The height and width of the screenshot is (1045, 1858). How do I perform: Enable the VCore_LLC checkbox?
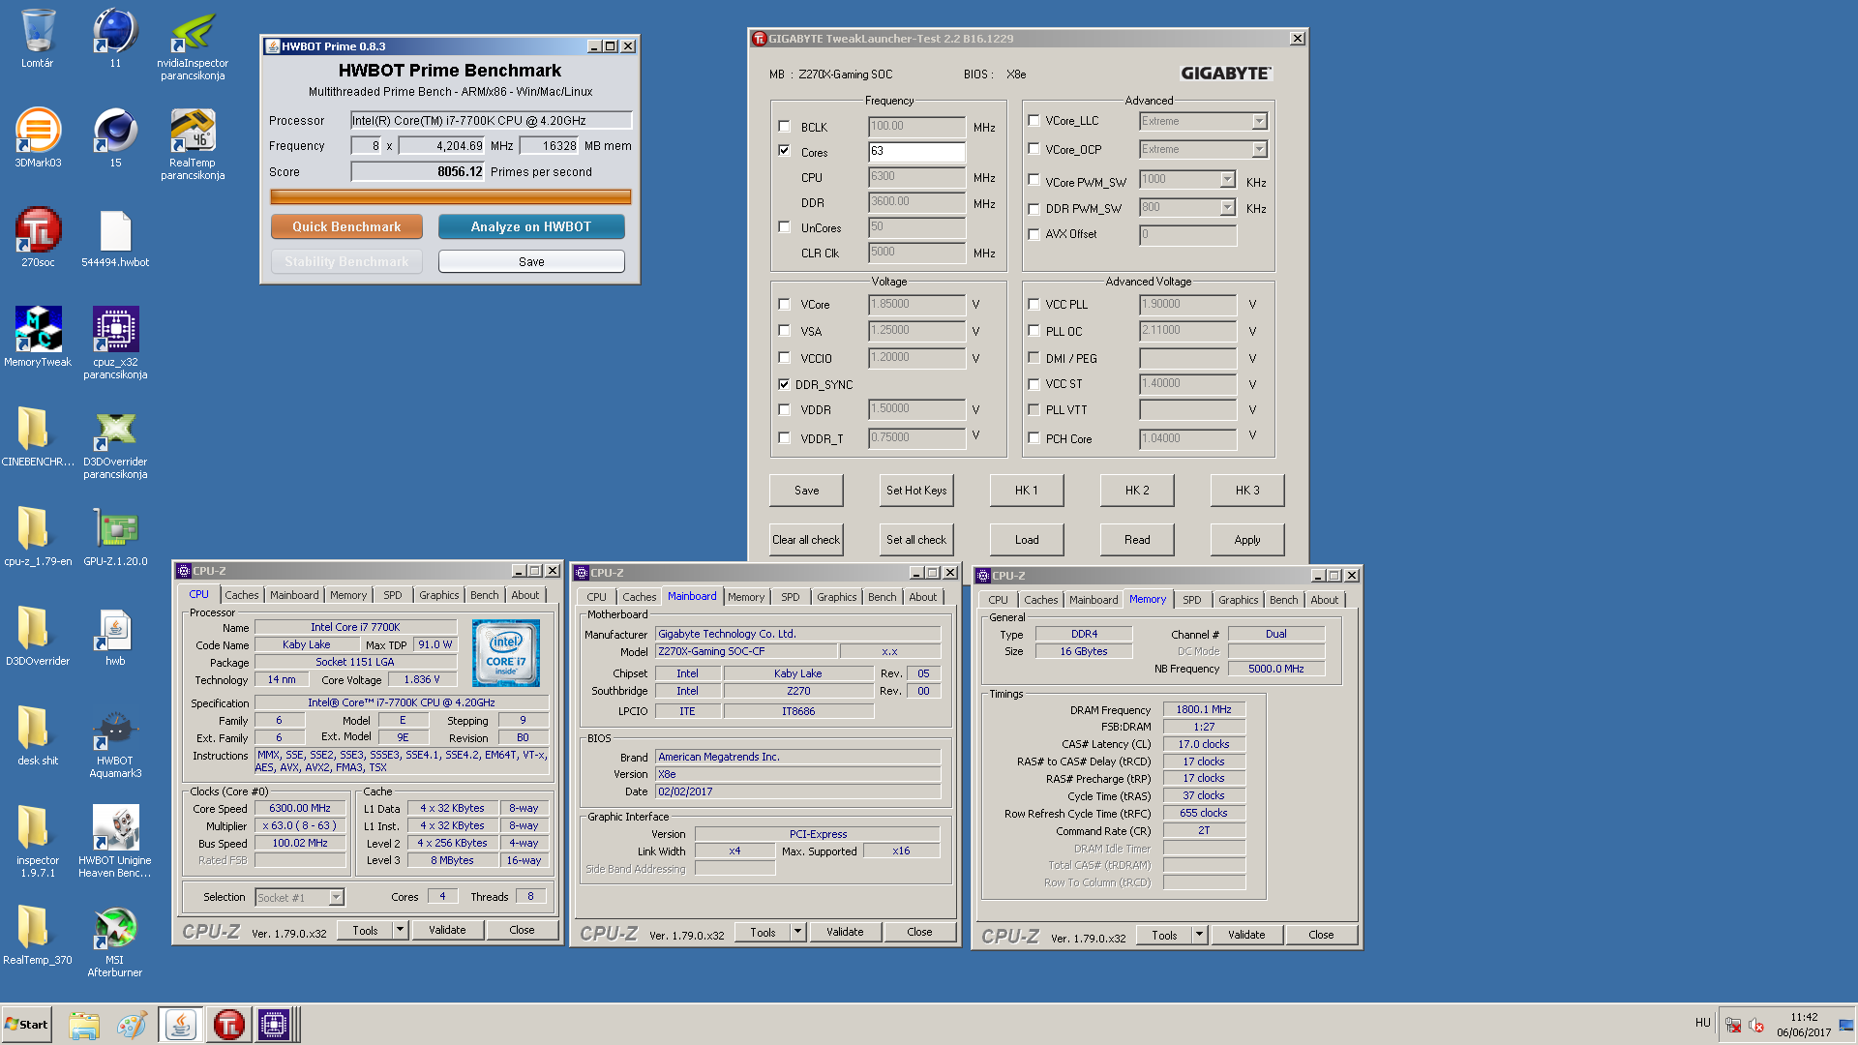[x=1034, y=120]
